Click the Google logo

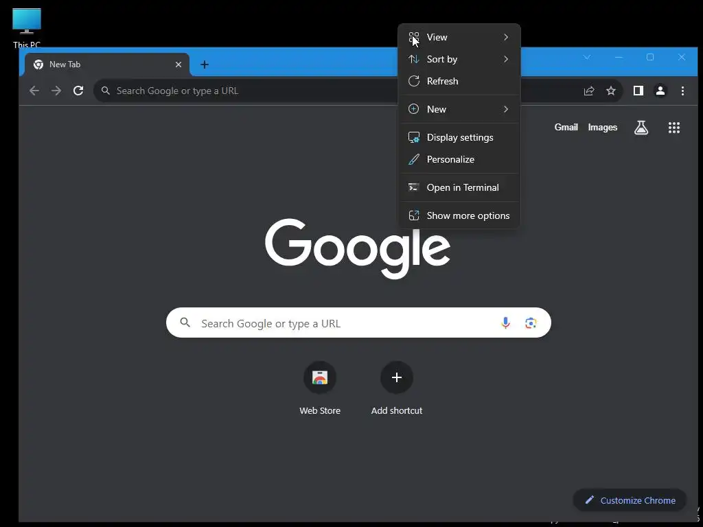pos(357,248)
